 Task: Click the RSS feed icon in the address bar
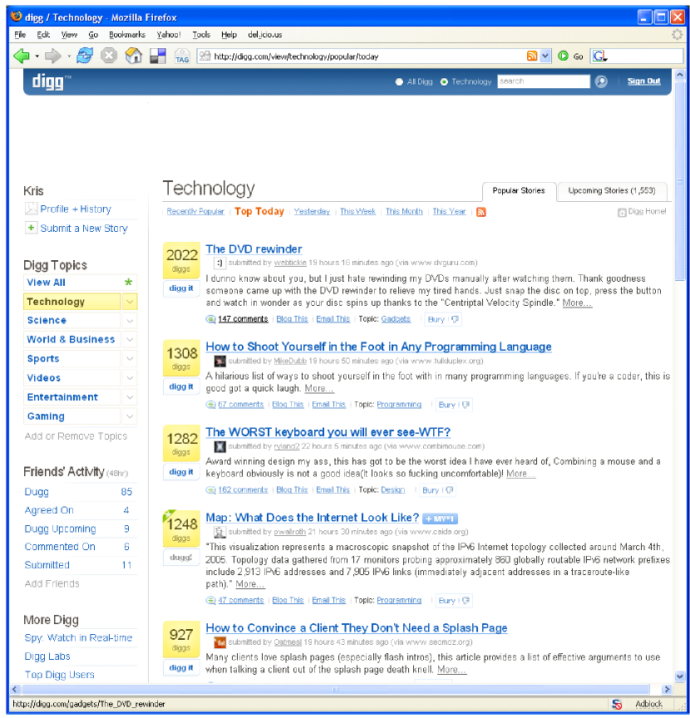pyautogui.click(x=531, y=56)
